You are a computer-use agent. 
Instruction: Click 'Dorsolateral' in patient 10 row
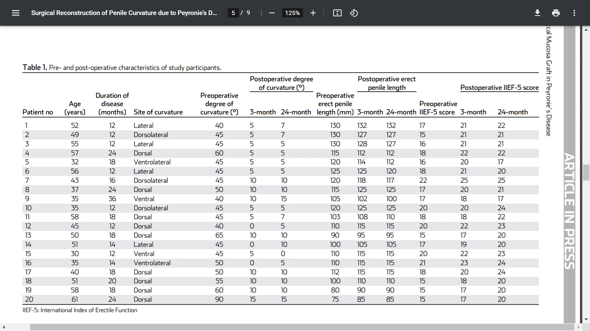coord(151,208)
